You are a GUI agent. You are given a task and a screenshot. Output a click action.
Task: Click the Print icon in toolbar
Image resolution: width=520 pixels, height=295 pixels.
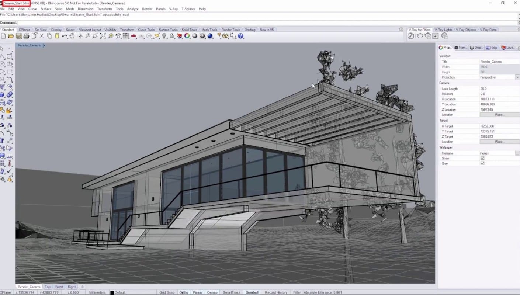pos(26,36)
